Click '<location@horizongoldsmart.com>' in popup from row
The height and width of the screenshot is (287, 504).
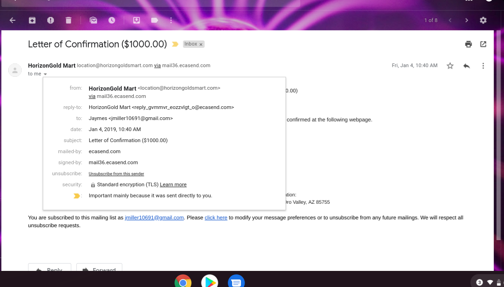[179, 88]
